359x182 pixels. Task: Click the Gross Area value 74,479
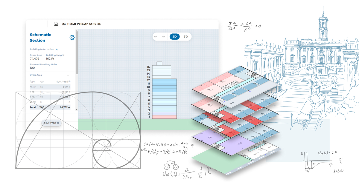click(x=35, y=59)
